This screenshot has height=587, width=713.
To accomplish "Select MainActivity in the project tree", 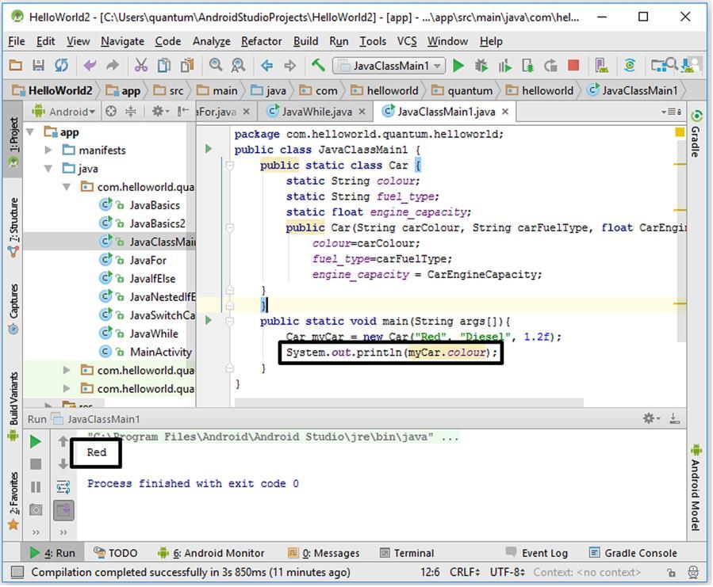I will pyautogui.click(x=160, y=352).
